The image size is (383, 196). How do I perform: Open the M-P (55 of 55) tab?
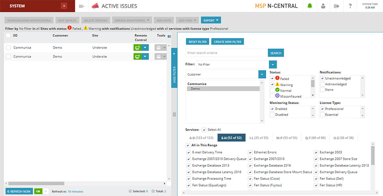[287, 138]
